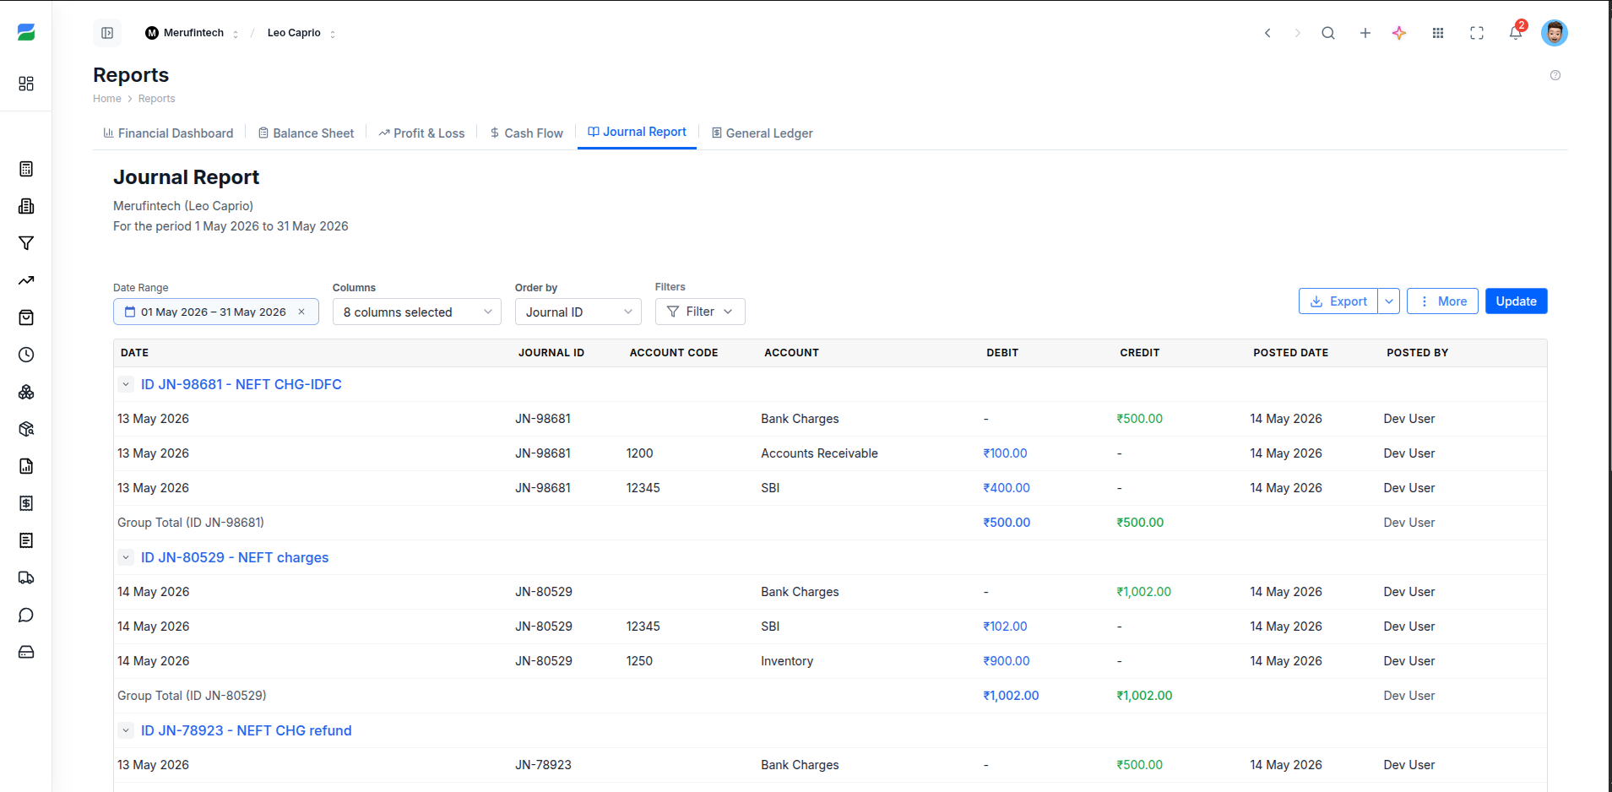Click the Reports breadcrumb link

(x=157, y=99)
